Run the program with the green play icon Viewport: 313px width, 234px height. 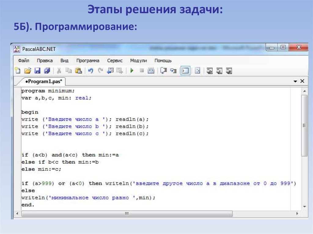click(132, 70)
